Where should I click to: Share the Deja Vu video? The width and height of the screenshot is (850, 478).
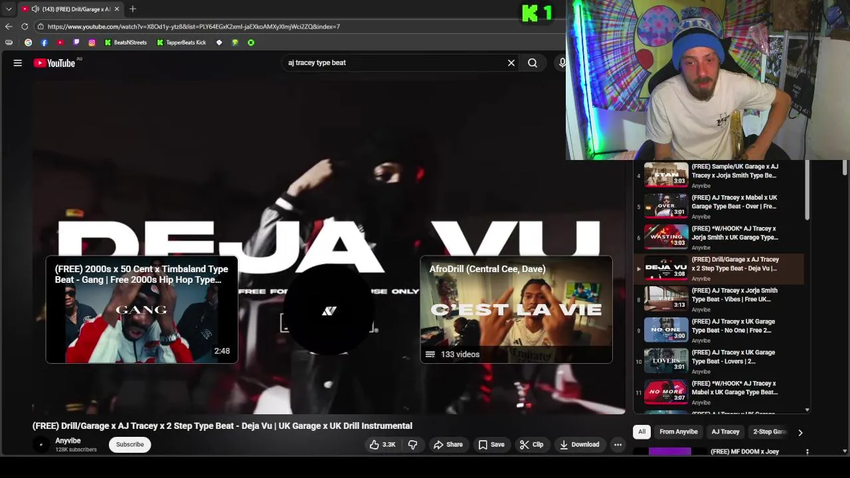tap(448, 445)
